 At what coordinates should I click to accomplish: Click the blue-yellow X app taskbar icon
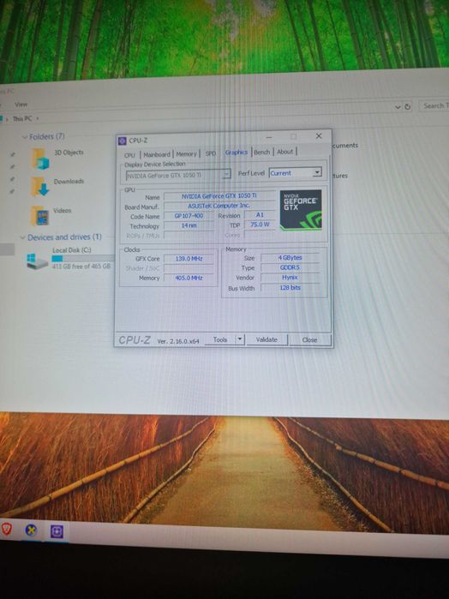coord(31,530)
